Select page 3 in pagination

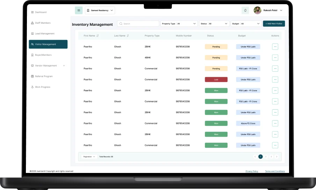(x=271, y=157)
